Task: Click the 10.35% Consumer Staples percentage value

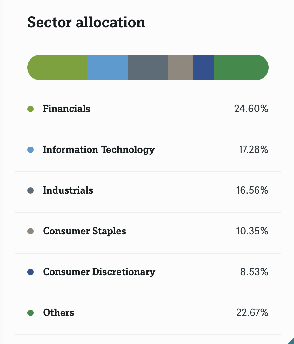Action: pos(252,231)
